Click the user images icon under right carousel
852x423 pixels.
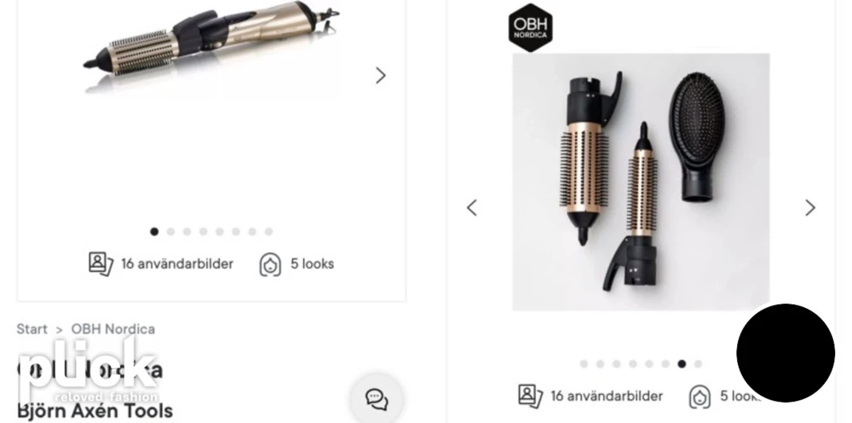pyautogui.click(x=530, y=396)
